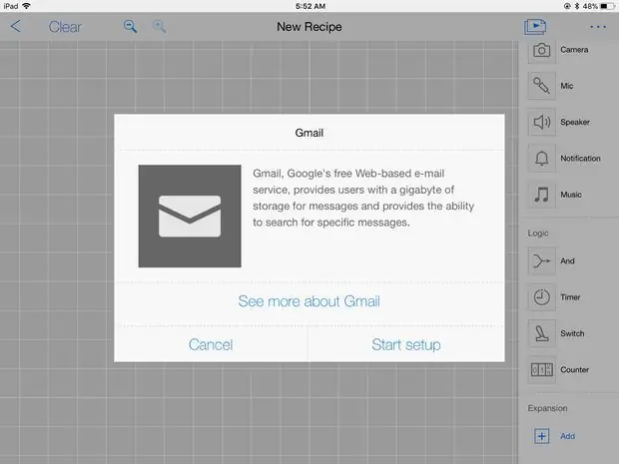The image size is (619, 464).
Task: Tap the Notification label text
Action: click(580, 159)
